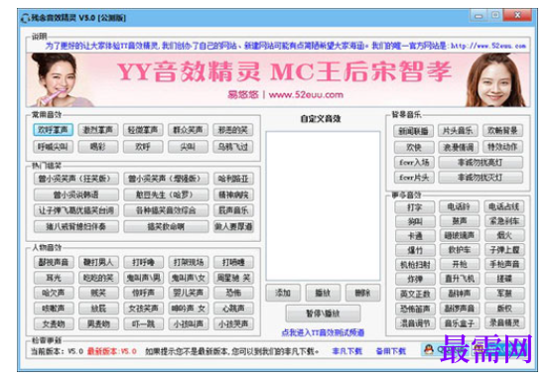
Task: Click the 添加 button under custom list
Action: (283, 293)
